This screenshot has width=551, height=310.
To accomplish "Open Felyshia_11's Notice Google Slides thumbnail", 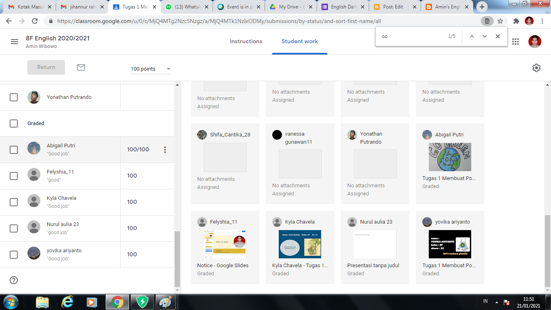I will 225,244.
